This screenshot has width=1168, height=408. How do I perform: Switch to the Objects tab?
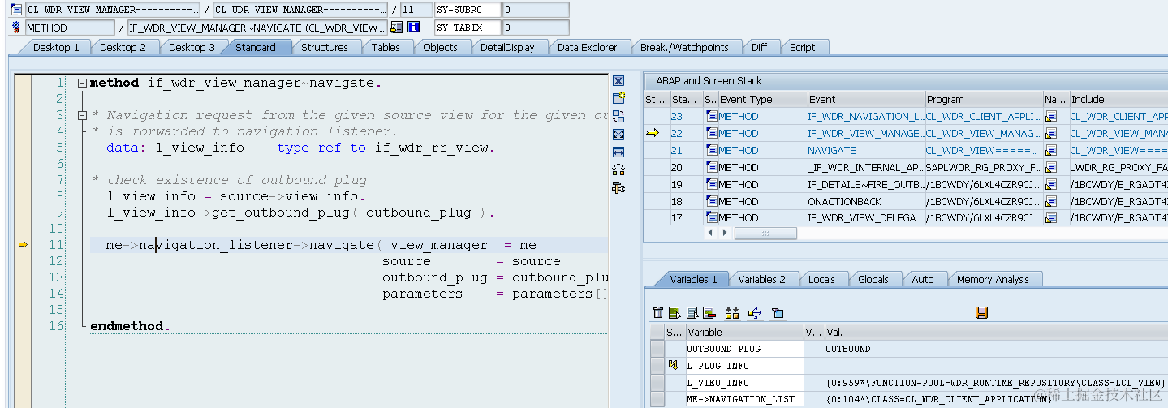click(440, 47)
